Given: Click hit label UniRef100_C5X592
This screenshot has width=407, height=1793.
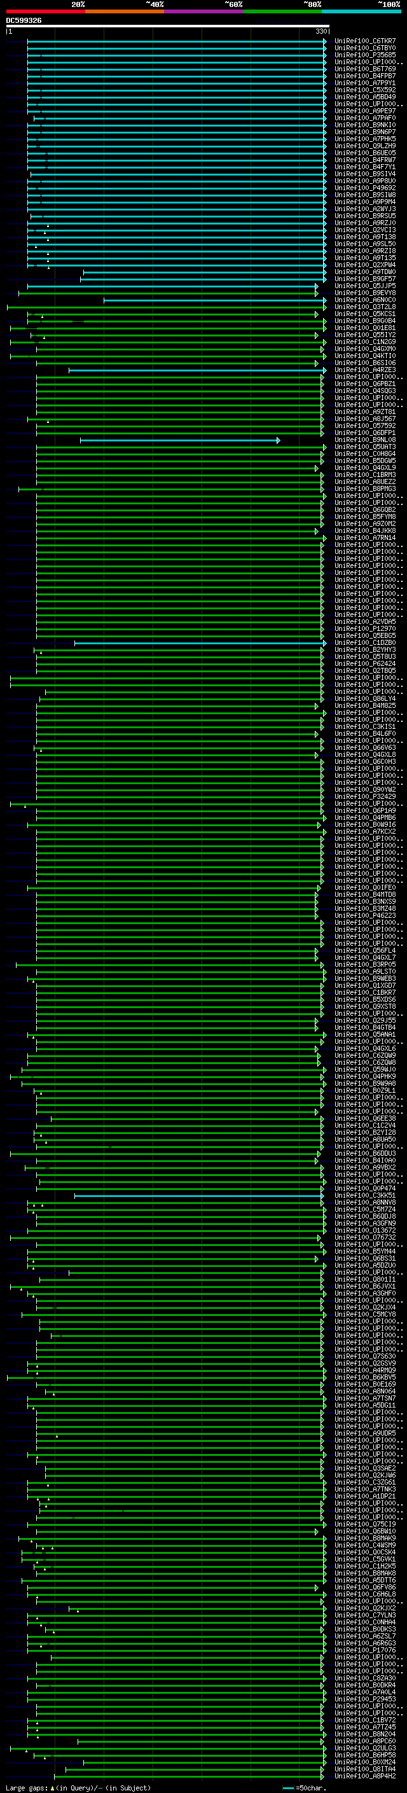Looking at the screenshot, I should pyautogui.click(x=365, y=90).
